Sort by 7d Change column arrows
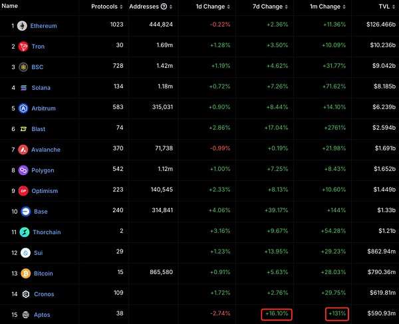Screen dimensions: 399x324 (x=286, y=7)
